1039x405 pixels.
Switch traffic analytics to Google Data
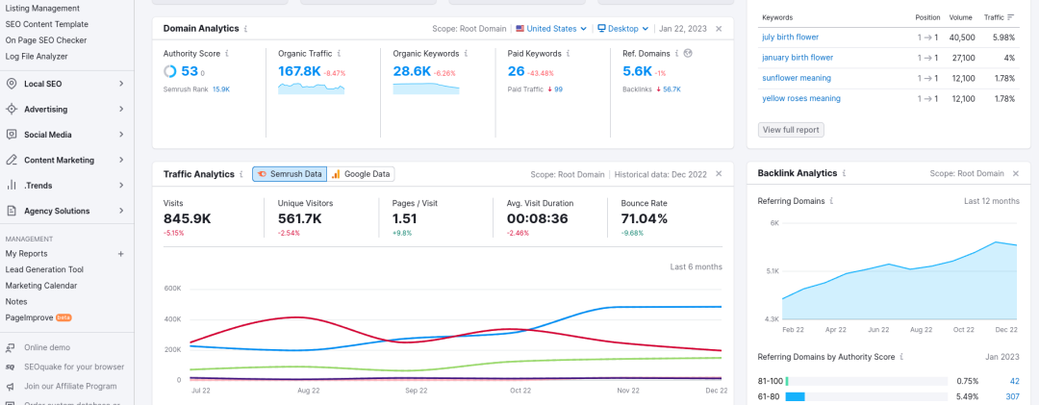pyautogui.click(x=362, y=174)
